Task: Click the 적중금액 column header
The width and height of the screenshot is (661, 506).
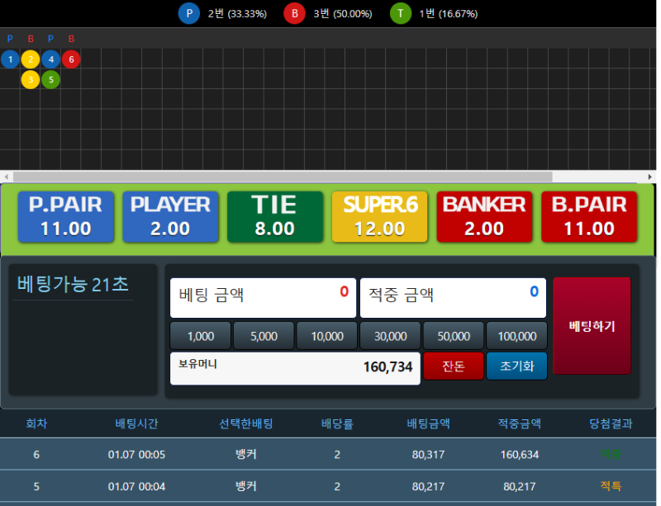Action: (x=520, y=423)
